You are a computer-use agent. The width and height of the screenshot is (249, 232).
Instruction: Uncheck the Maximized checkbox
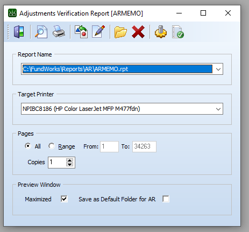tap(64, 199)
